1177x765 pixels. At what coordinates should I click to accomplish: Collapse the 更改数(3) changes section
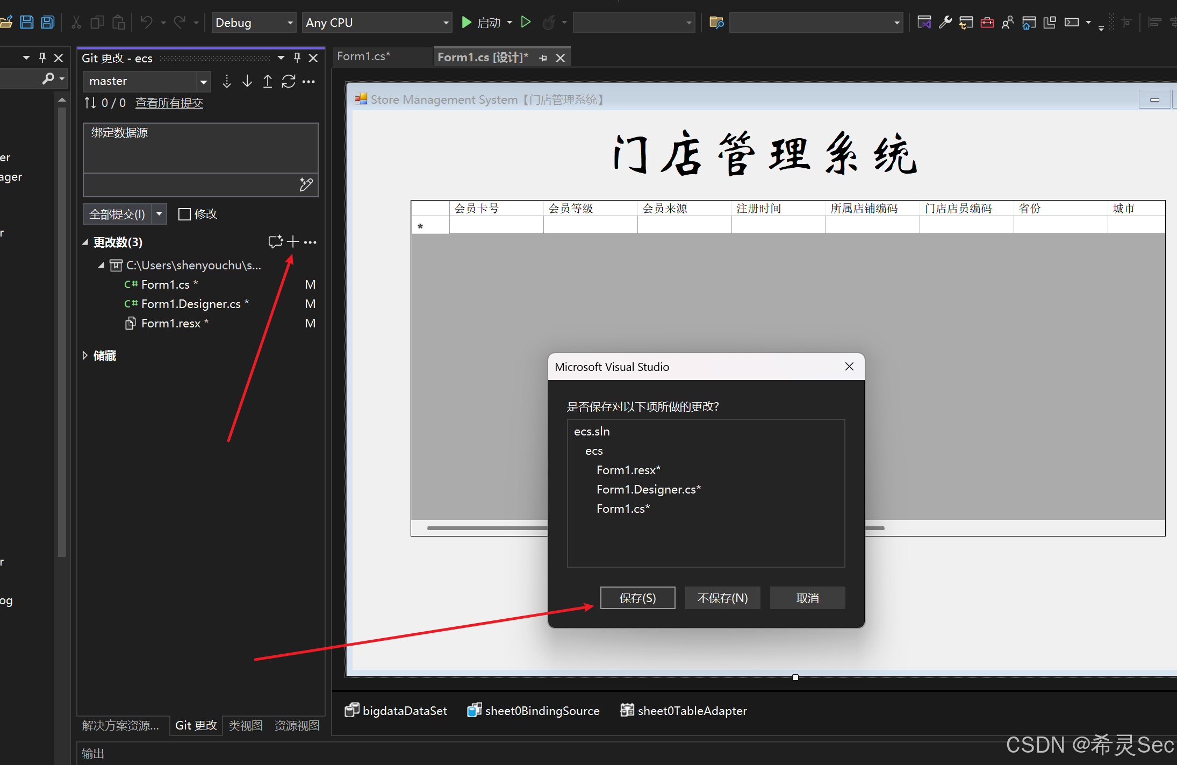(x=85, y=242)
